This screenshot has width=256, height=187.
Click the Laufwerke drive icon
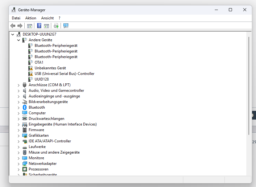tap(25, 147)
